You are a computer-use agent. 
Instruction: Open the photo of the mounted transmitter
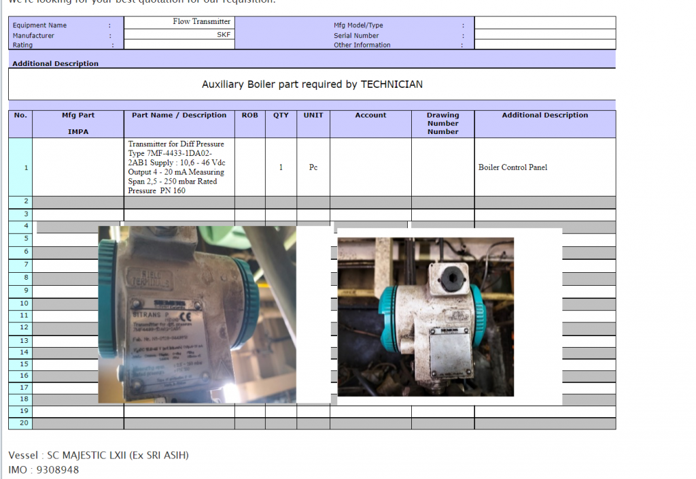[x=425, y=316]
